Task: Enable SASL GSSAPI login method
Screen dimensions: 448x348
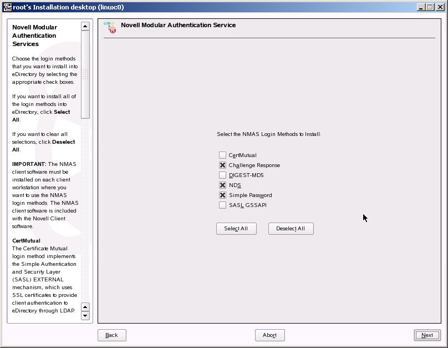Action: pyautogui.click(x=222, y=205)
